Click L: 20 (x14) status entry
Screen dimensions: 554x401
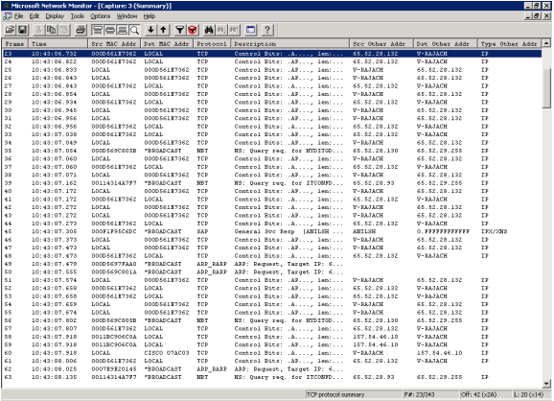point(528,394)
